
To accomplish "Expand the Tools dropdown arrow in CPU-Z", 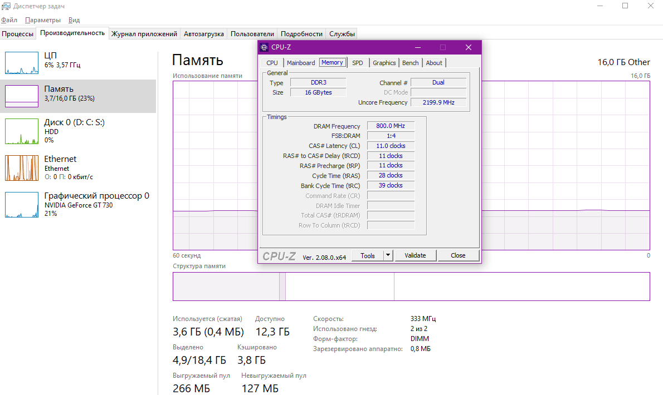I will (x=388, y=256).
